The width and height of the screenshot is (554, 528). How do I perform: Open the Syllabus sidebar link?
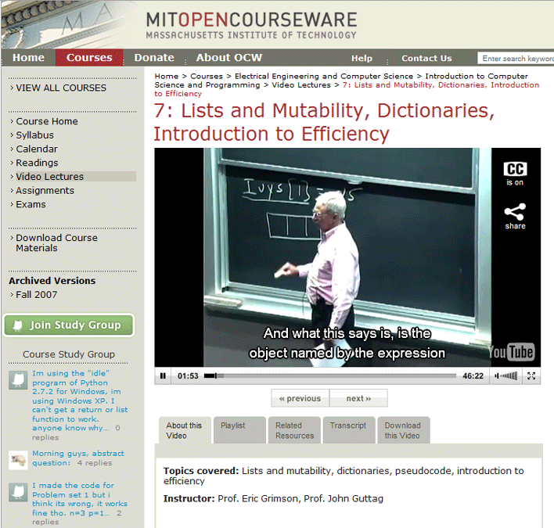(34, 135)
